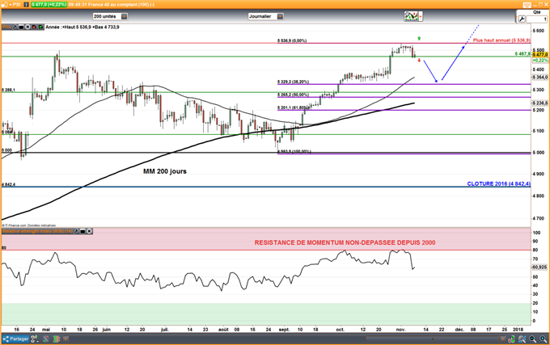Click Relative strength index (RSI) (14) label

(37, 231)
